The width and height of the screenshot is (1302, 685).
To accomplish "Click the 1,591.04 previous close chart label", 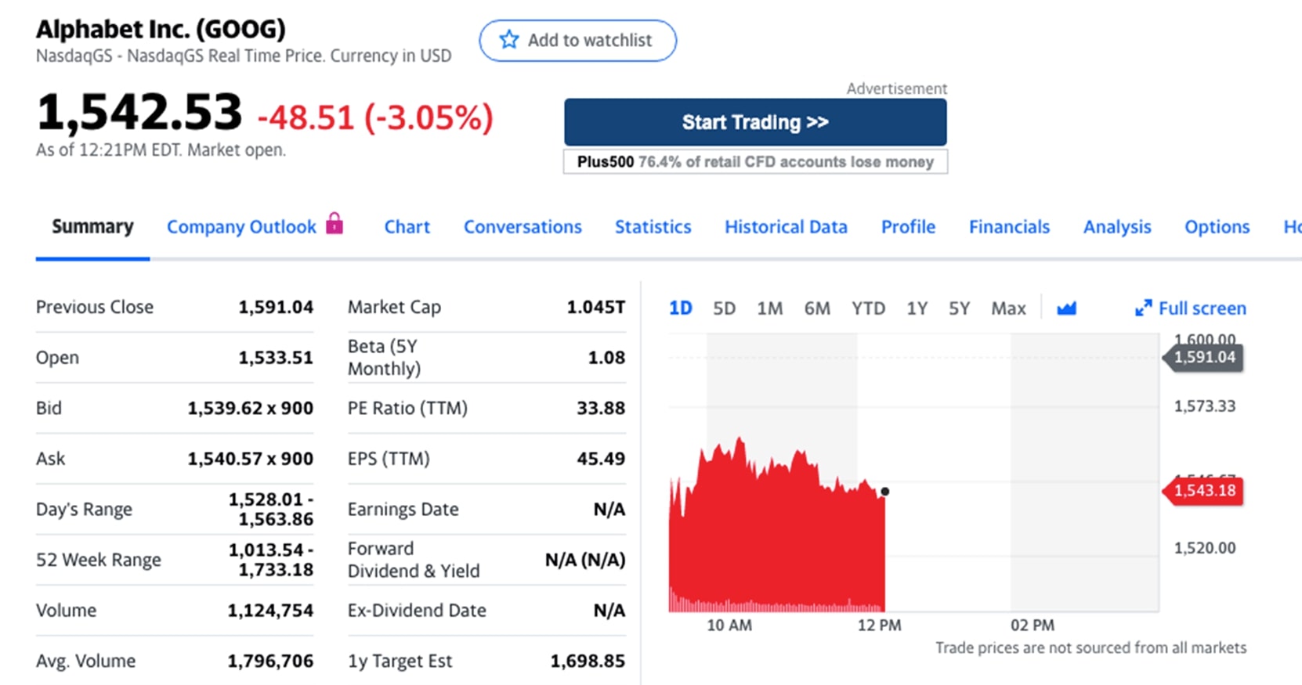I will pos(1204,357).
